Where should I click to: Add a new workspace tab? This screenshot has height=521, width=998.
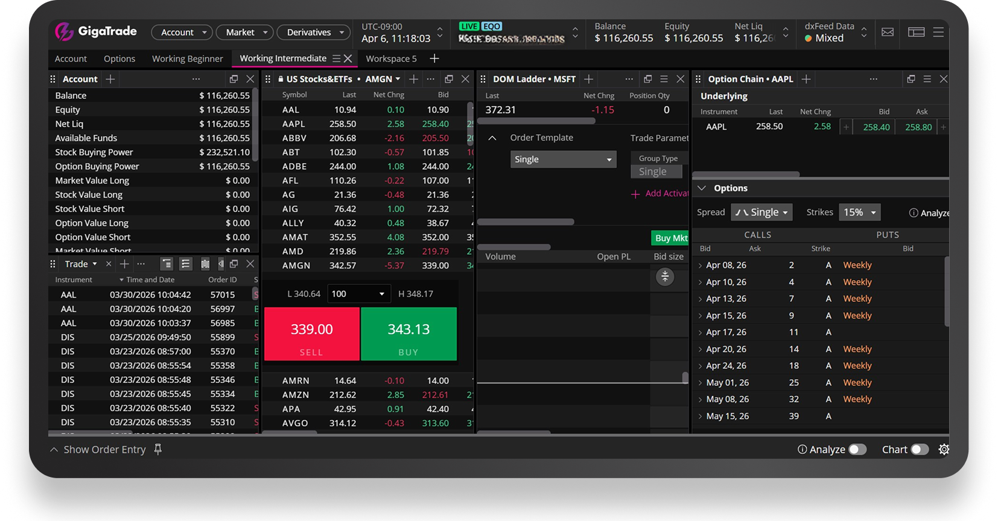click(434, 59)
